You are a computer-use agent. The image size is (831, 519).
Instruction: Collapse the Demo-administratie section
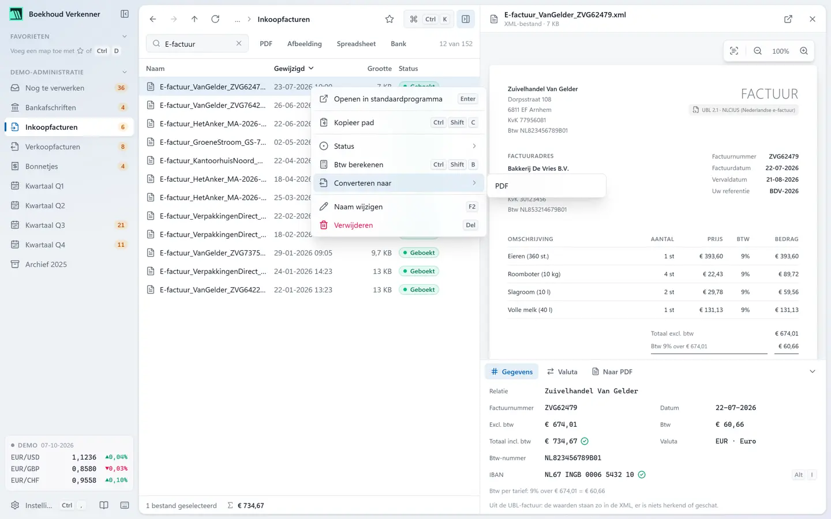point(125,72)
